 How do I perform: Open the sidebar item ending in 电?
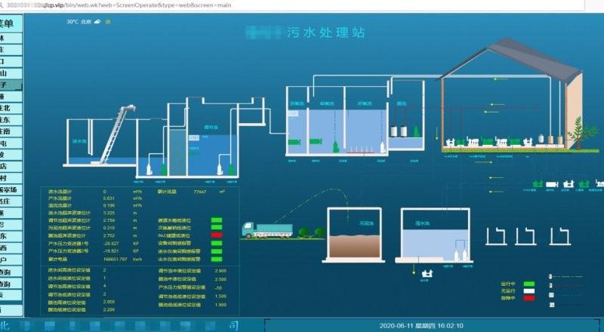(x=11, y=143)
